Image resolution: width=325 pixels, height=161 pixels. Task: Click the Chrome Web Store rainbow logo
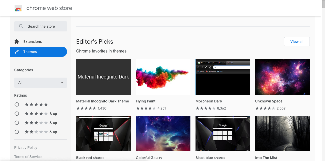18,8
